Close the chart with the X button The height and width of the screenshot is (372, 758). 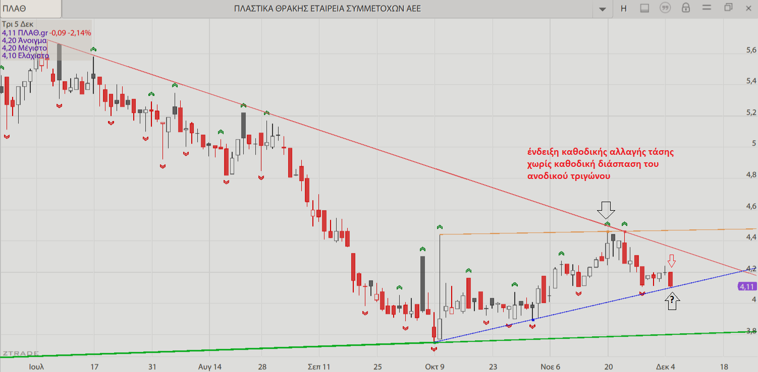(x=749, y=8)
